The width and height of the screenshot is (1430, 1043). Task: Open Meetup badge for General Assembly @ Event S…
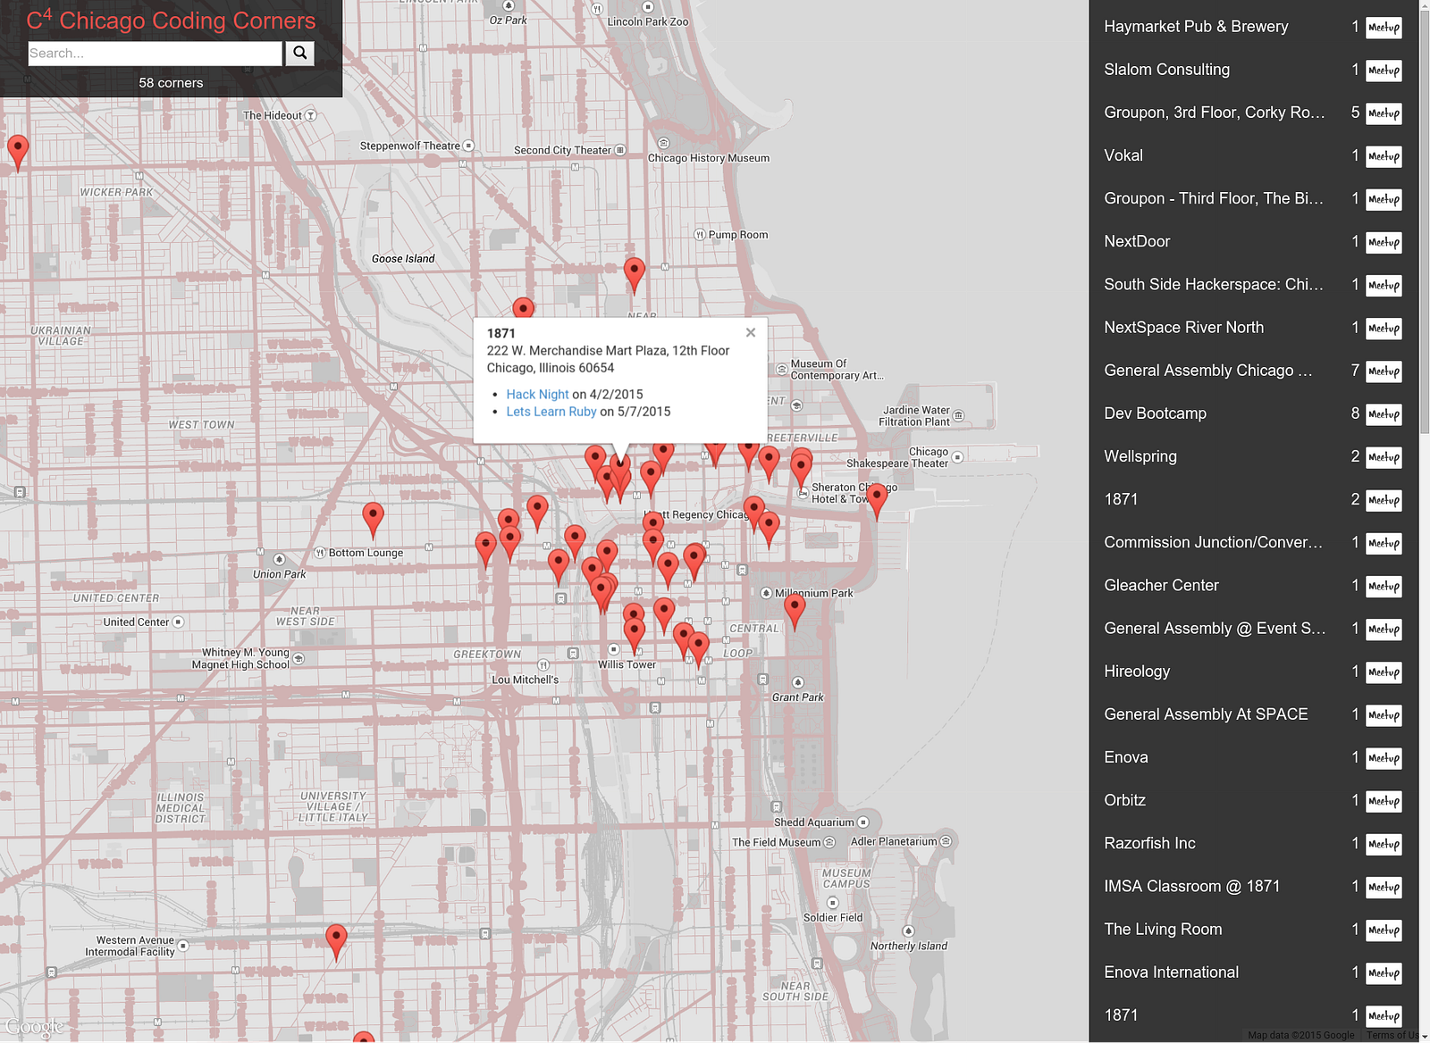(1384, 629)
